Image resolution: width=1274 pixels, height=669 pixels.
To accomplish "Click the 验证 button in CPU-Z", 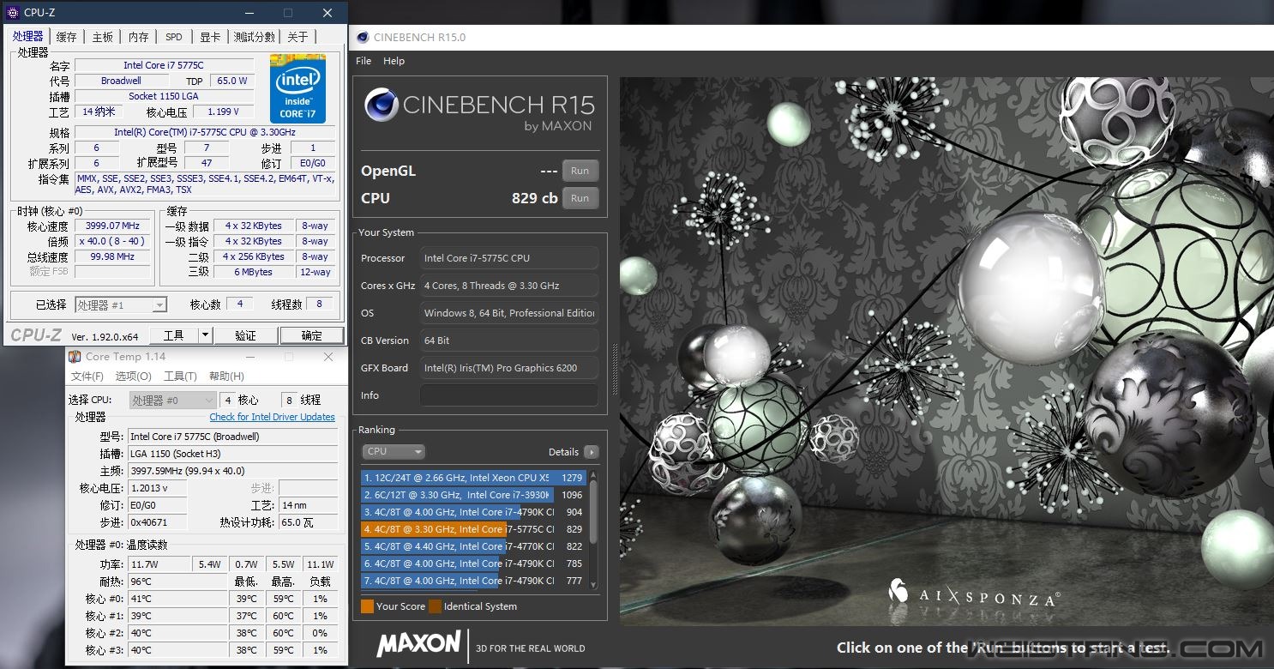I will point(245,335).
